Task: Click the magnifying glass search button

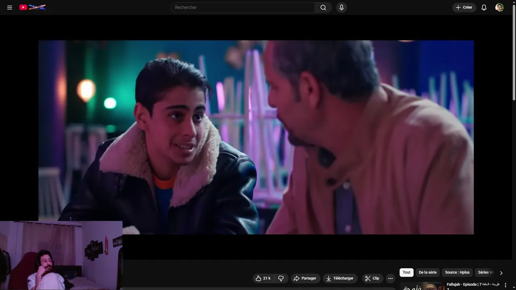Action: (x=323, y=7)
